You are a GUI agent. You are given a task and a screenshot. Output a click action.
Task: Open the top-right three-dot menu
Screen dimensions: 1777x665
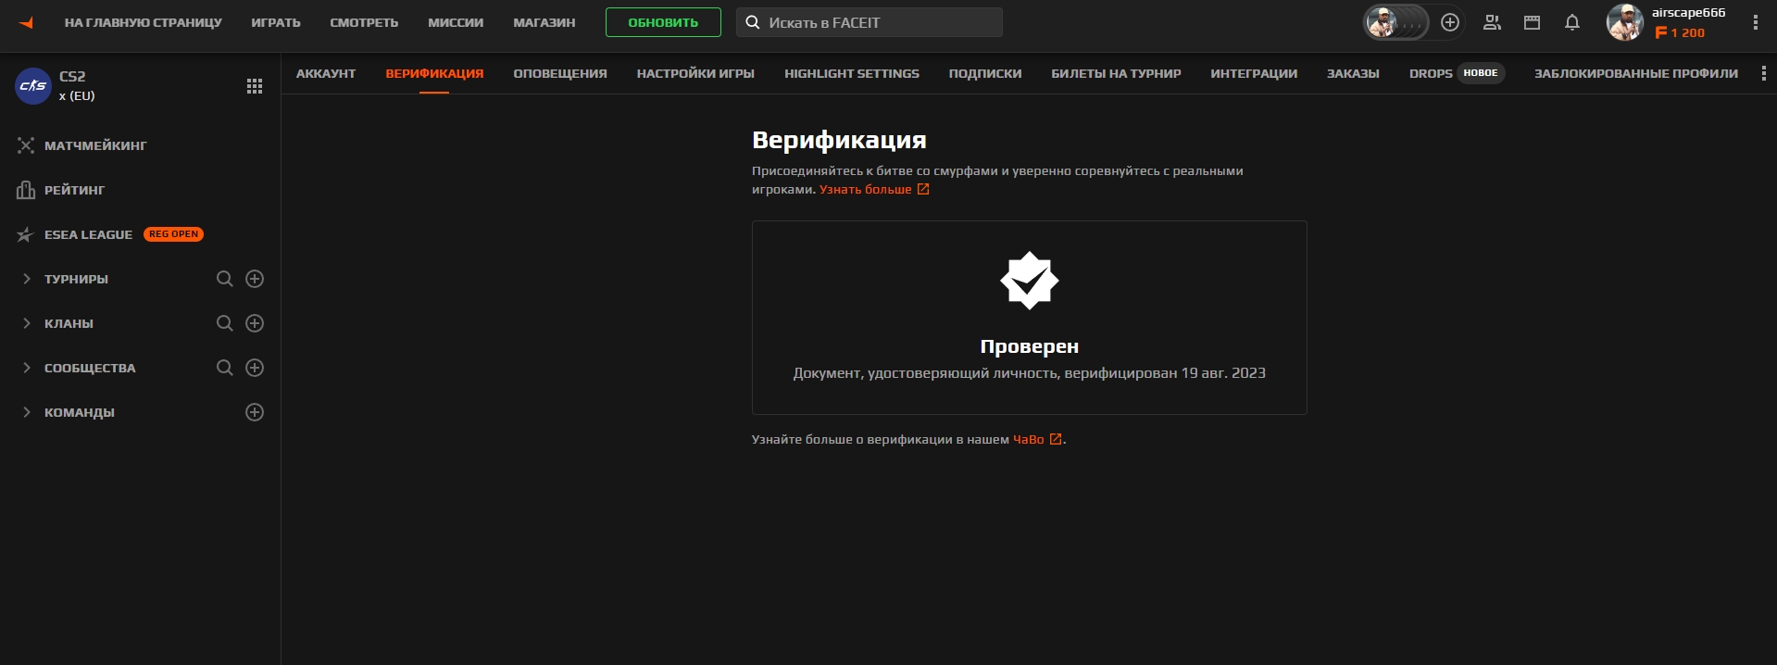(1755, 22)
